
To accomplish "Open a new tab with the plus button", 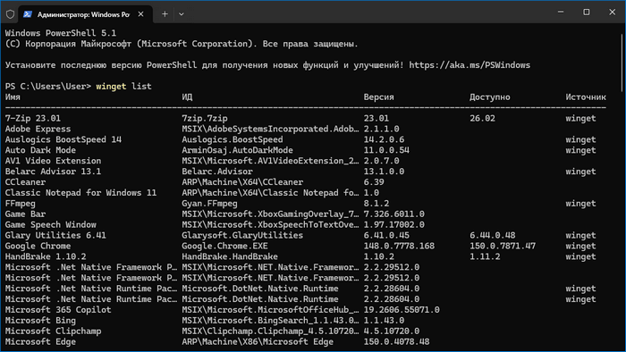I will (165, 14).
